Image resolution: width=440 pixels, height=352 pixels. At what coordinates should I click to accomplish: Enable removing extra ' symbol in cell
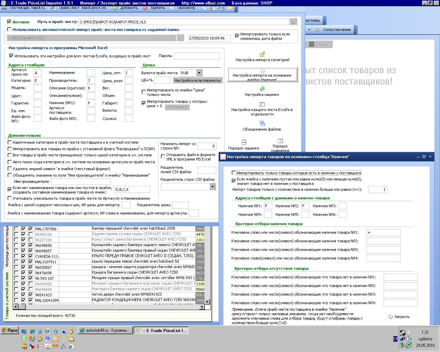[10, 169]
